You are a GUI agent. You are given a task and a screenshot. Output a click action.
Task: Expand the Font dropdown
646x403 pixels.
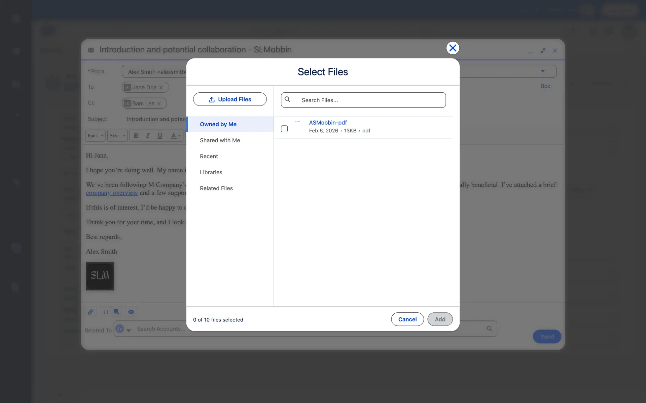(95, 136)
